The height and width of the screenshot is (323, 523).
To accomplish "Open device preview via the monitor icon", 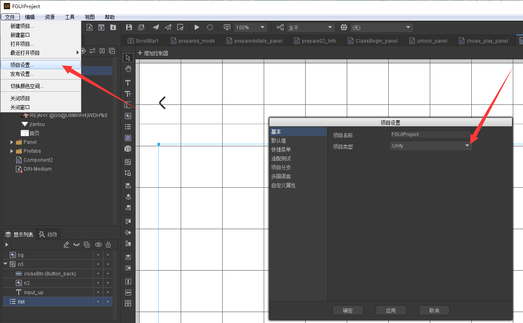I will click(x=227, y=27).
